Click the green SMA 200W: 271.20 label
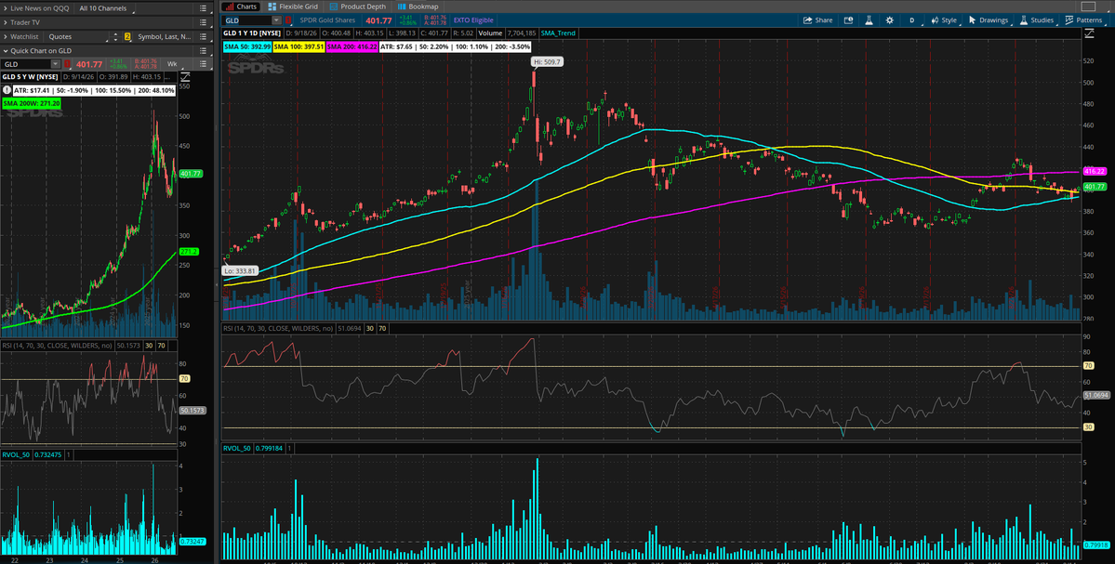The width and height of the screenshot is (1115, 564). (x=32, y=103)
